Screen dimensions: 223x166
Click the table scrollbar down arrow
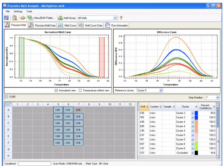coord(218,157)
